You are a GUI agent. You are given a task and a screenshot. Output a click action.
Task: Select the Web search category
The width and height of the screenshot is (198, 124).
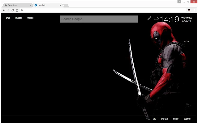(8, 18)
